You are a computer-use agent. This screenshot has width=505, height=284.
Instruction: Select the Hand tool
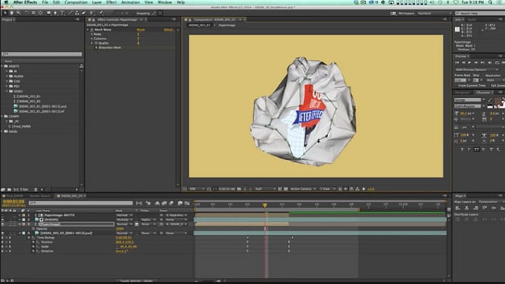(x=12, y=13)
